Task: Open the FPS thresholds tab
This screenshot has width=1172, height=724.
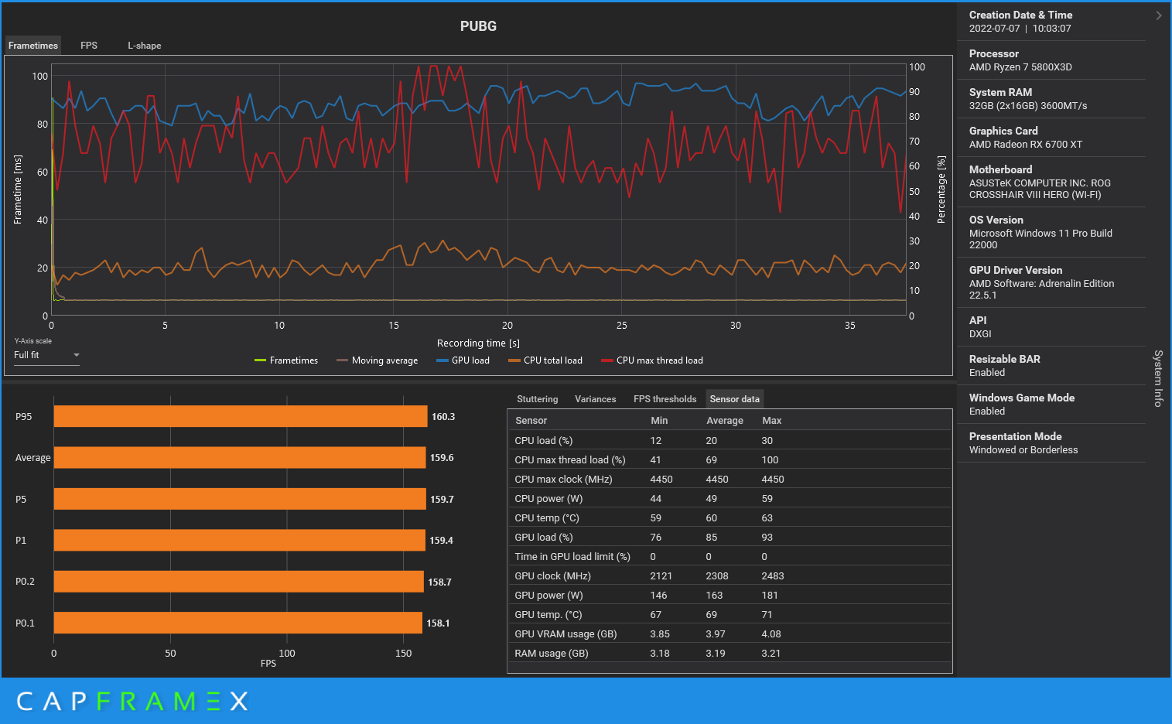Action: point(665,399)
